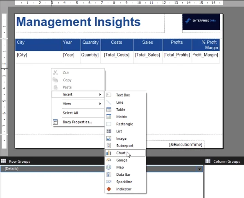Insert a Text Box

125,95
